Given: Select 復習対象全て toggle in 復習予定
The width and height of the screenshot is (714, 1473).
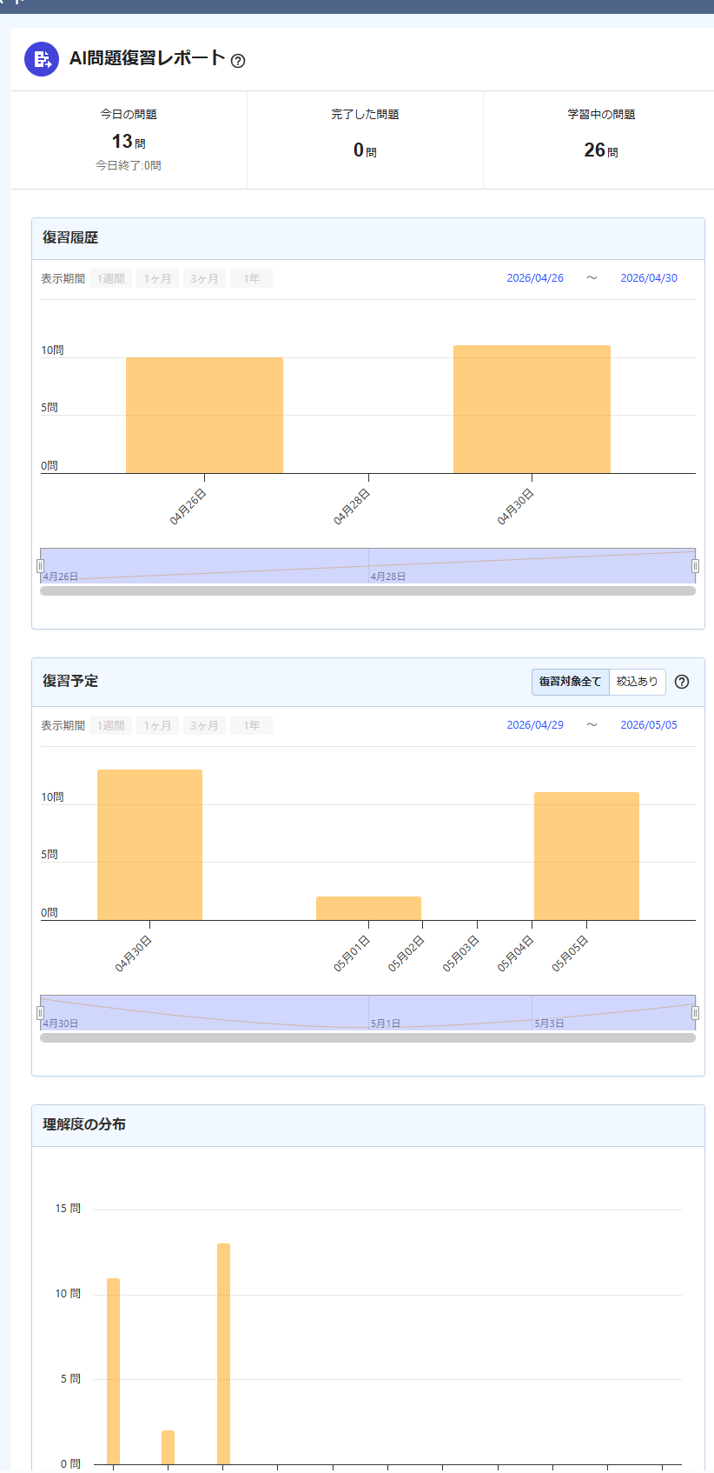Looking at the screenshot, I should pyautogui.click(x=570, y=682).
